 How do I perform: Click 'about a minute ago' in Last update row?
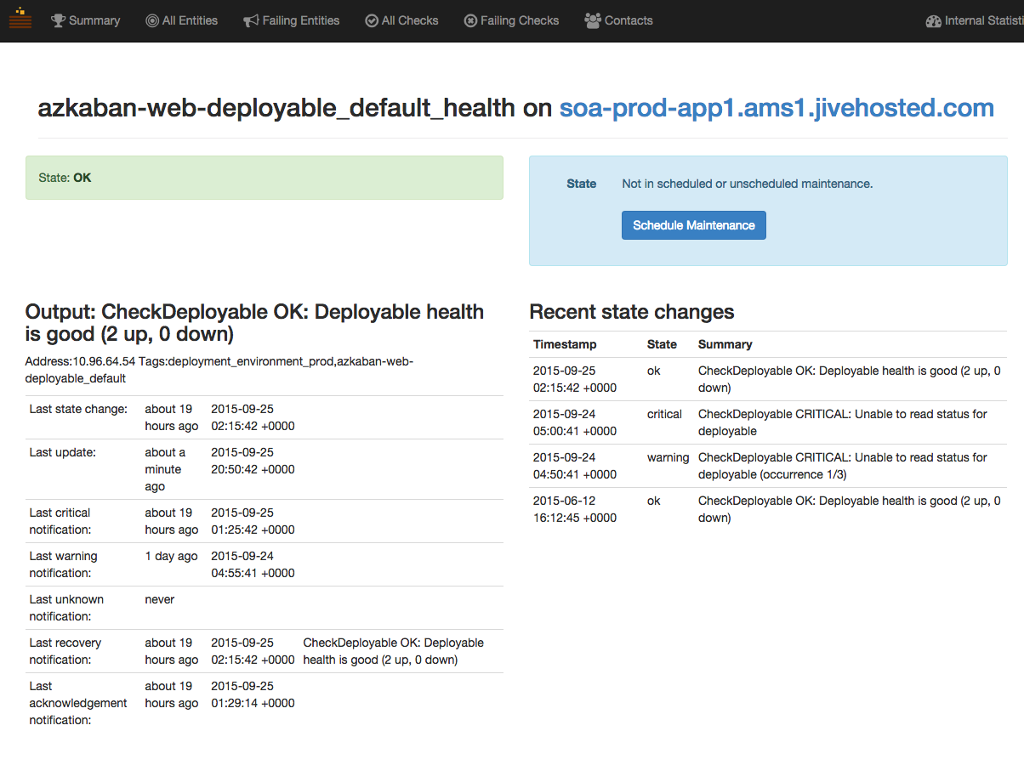(165, 469)
